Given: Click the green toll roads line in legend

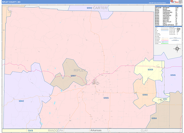Looking at the screenshot, I should tap(165, 43).
